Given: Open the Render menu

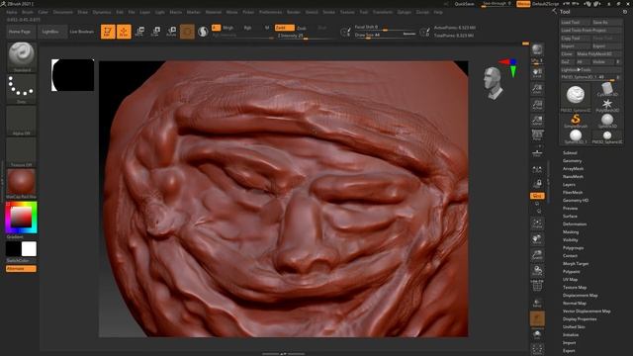Looking at the screenshot, I should pos(294,12).
